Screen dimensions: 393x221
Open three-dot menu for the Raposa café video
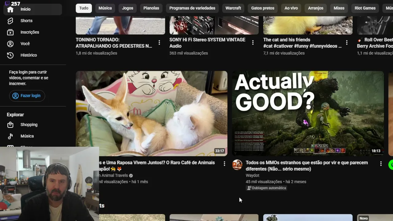(224, 164)
